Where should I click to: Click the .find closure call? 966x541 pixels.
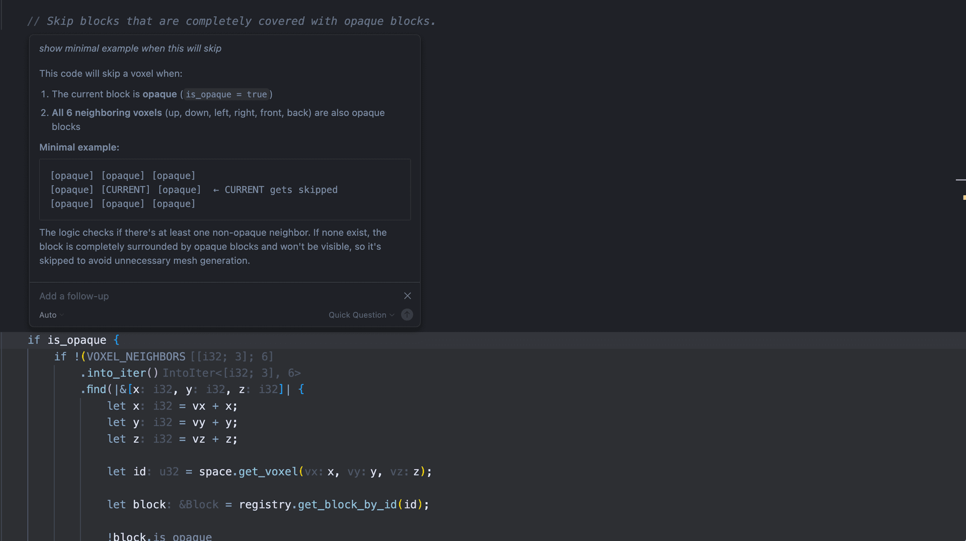click(x=96, y=390)
